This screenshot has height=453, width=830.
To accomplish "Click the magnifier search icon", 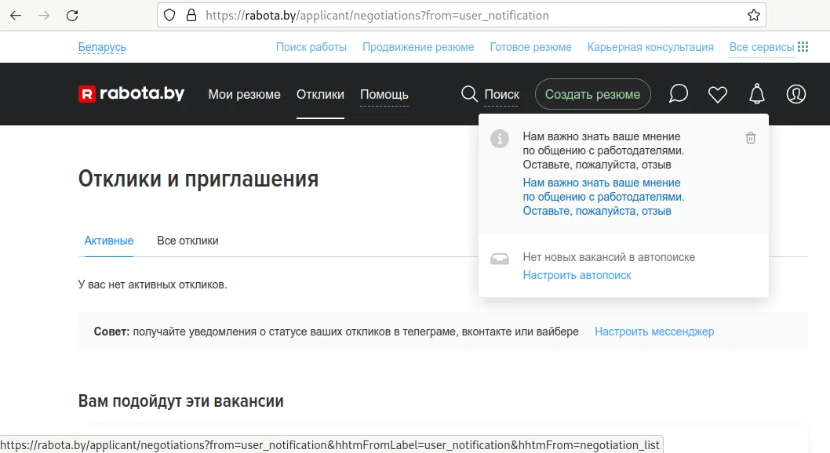I will click(469, 94).
